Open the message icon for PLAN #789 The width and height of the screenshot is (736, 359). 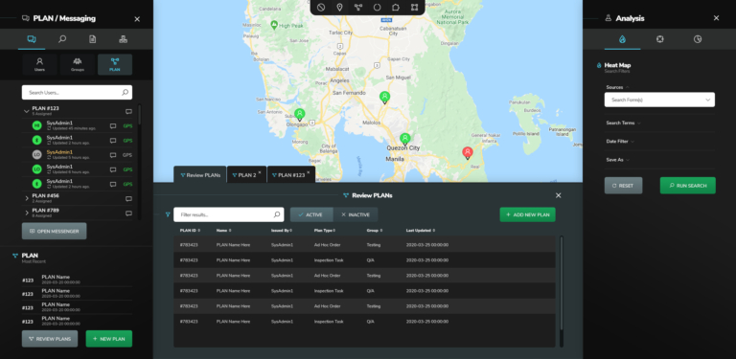click(x=128, y=213)
